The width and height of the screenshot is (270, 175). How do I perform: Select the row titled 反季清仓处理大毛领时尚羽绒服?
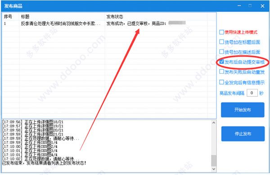(109, 23)
